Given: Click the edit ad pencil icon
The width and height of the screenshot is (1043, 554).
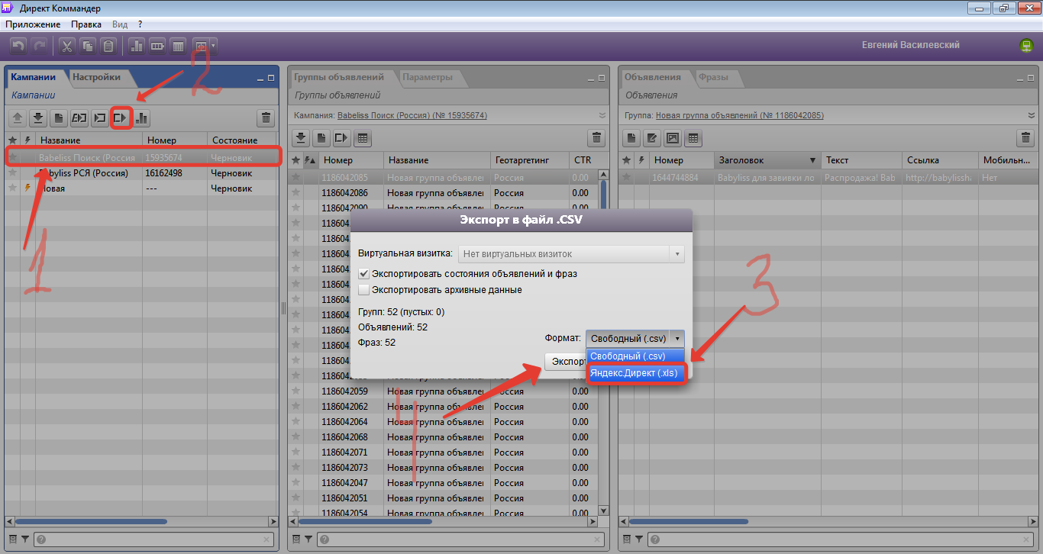Looking at the screenshot, I should pos(651,138).
